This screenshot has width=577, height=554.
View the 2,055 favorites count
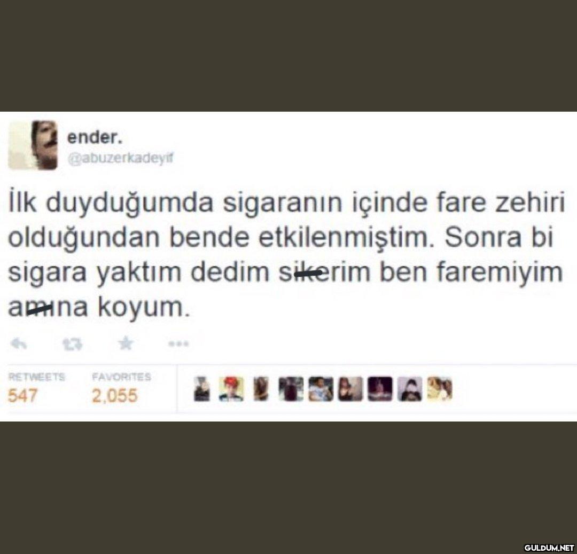pyautogui.click(x=115, y=396)
